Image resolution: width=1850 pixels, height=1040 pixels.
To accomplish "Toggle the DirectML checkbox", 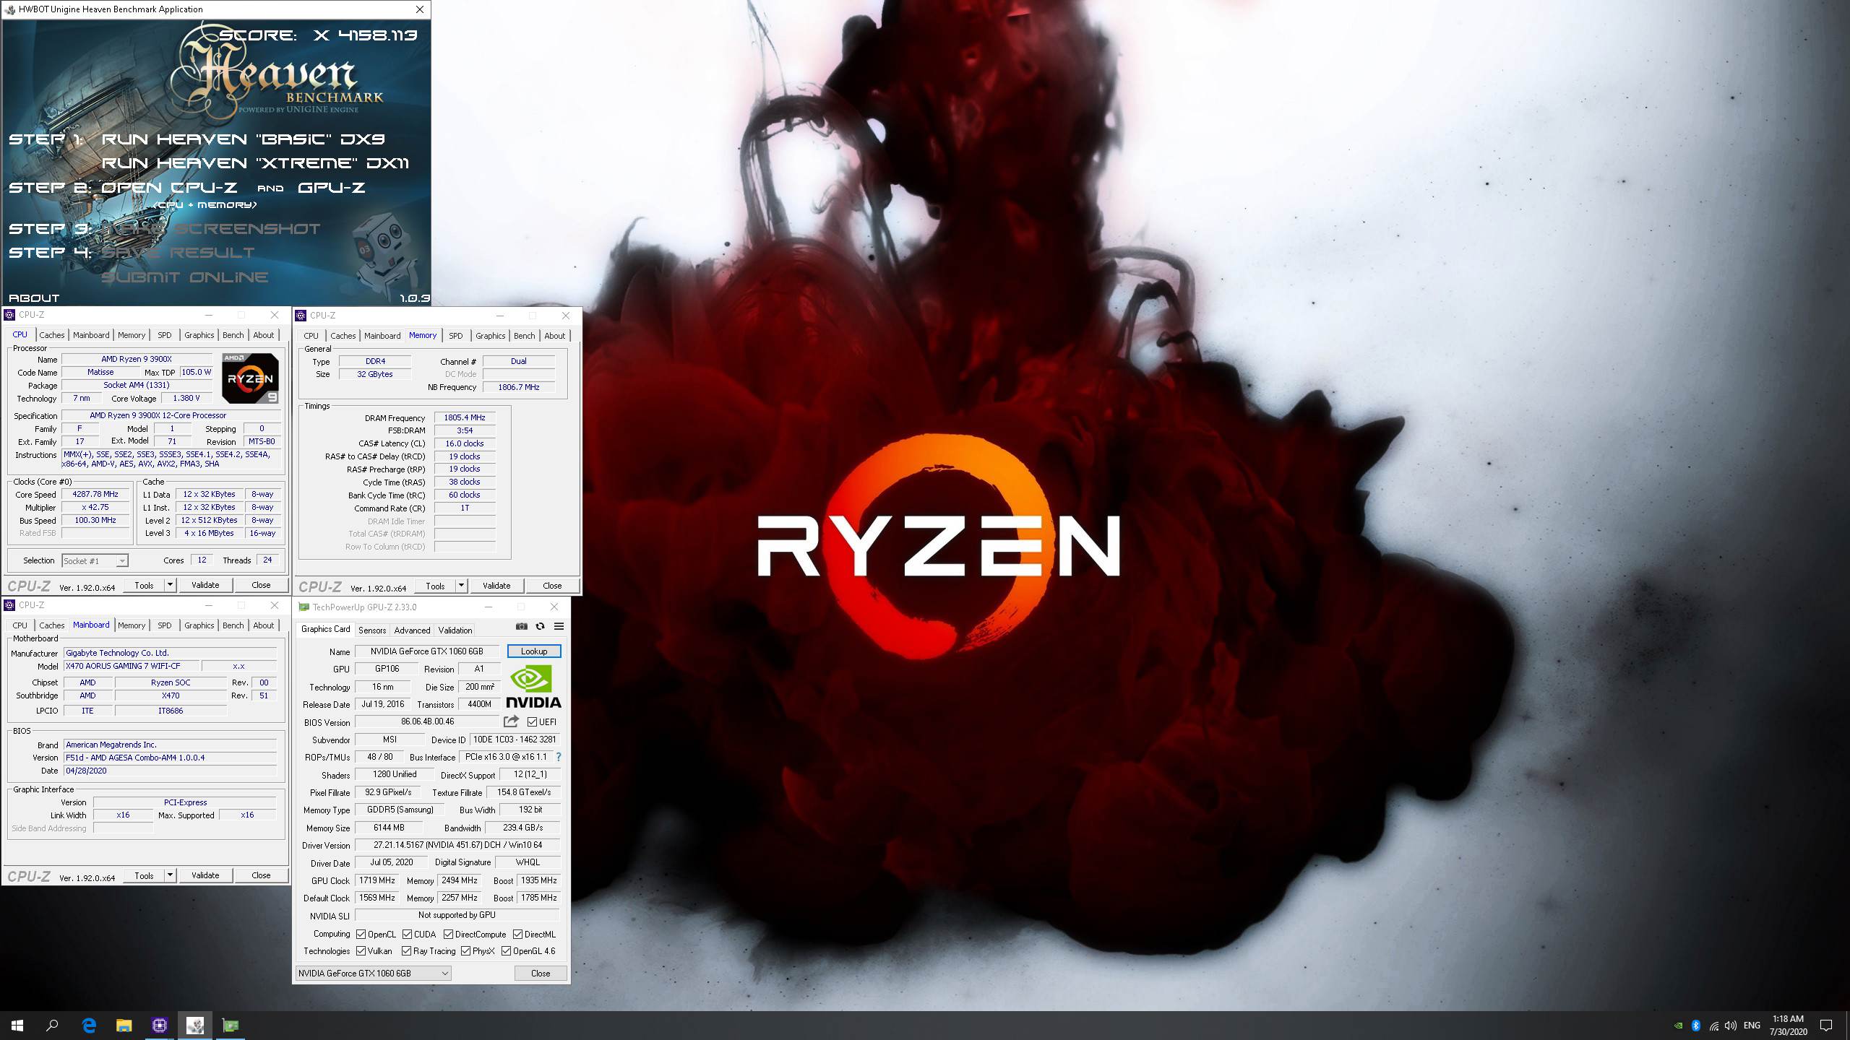I will click(x=517, y=934).
